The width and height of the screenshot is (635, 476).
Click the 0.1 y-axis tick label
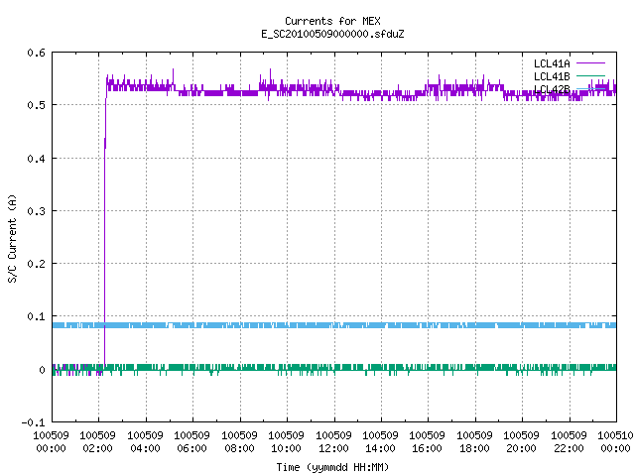(x=36, y=316)
